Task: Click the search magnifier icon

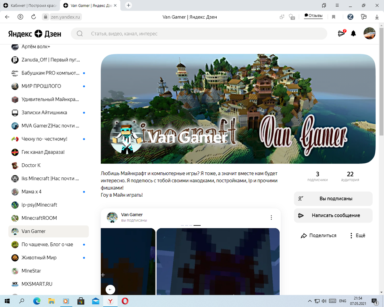Action: click(80, 34)
